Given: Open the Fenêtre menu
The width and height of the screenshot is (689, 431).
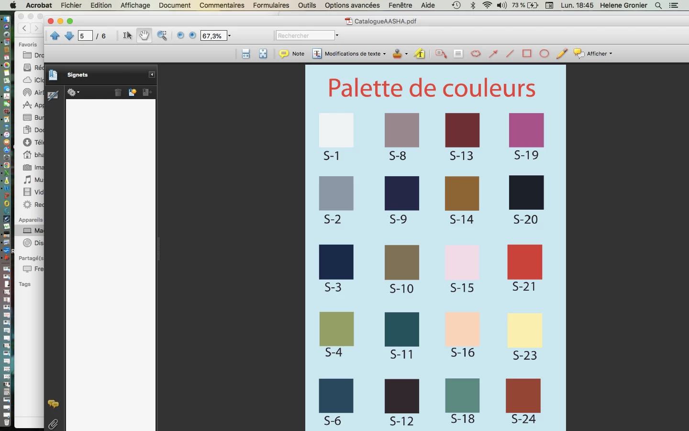Looking at the screenshot, I should click(400, 5).
